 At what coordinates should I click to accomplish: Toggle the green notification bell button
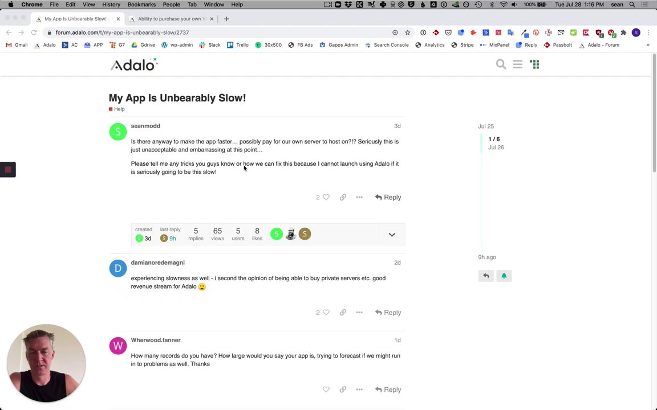504,276
